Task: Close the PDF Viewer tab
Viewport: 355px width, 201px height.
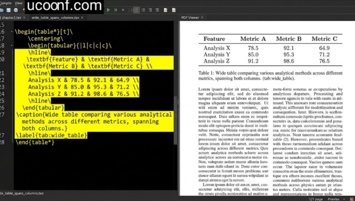Action: pyautogui.click(x=202, y=18)
